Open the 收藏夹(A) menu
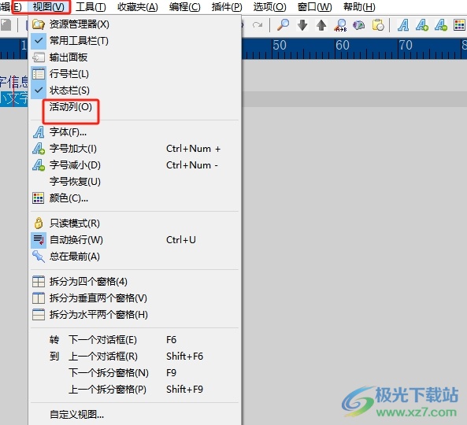 point(138,6)
